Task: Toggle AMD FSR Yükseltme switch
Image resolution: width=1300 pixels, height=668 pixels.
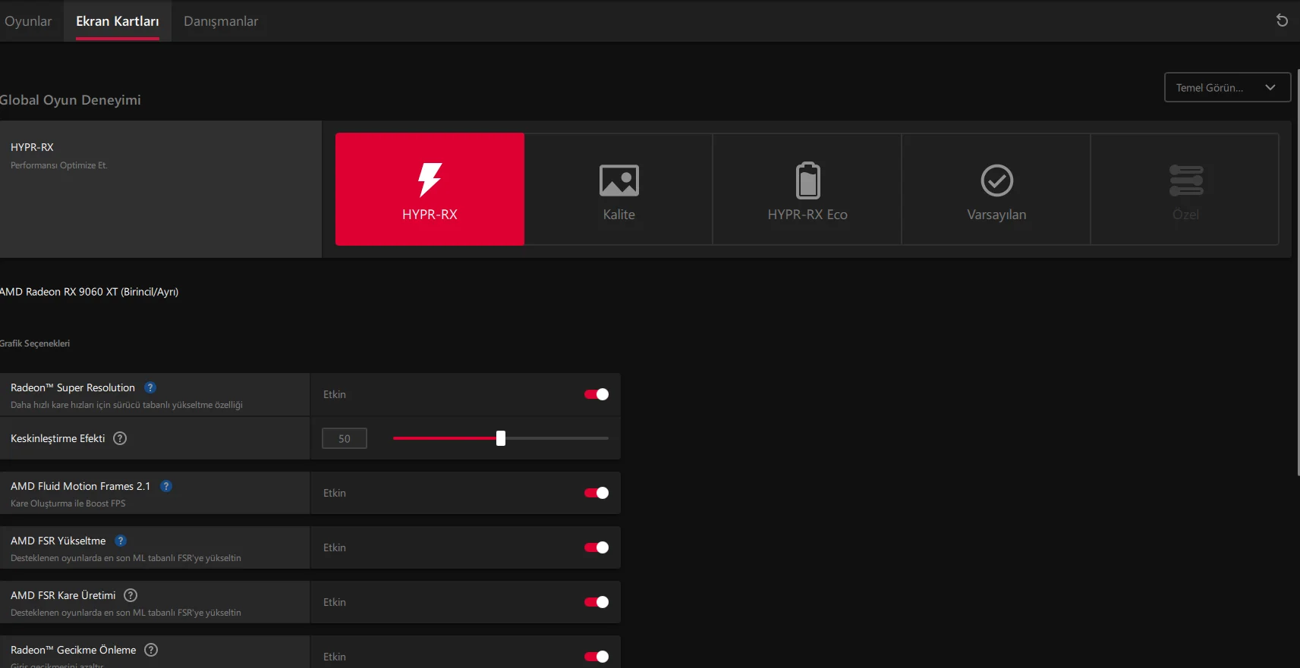Action: pyautogui.click(x=596, y=547)
